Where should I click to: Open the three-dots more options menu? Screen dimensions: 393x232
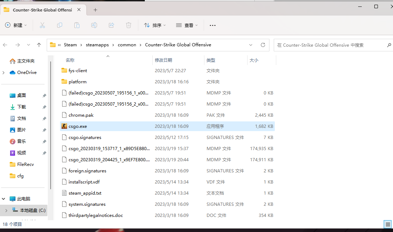click(213, 25)
